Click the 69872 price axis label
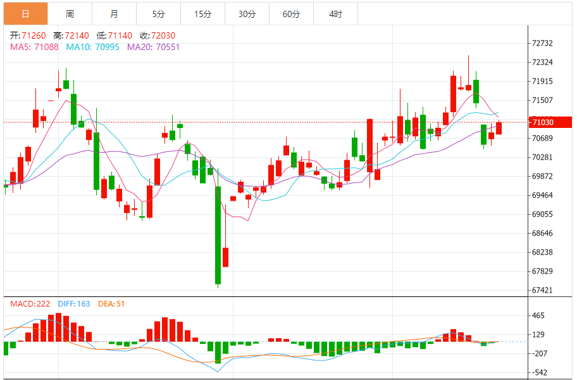This screenshot has height=380, width=577. click(542, 176)
